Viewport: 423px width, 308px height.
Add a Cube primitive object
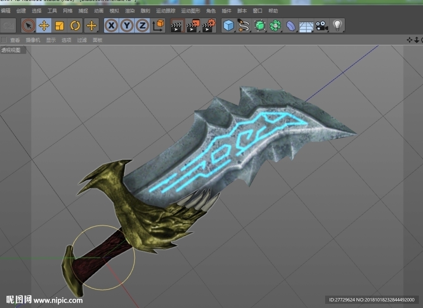(x=228, y=26)
